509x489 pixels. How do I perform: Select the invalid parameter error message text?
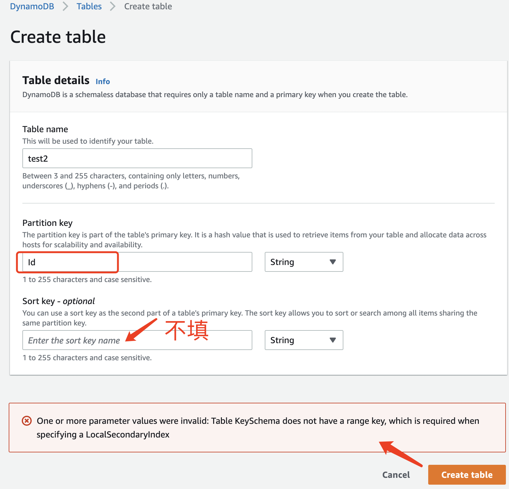pos(258,428)
